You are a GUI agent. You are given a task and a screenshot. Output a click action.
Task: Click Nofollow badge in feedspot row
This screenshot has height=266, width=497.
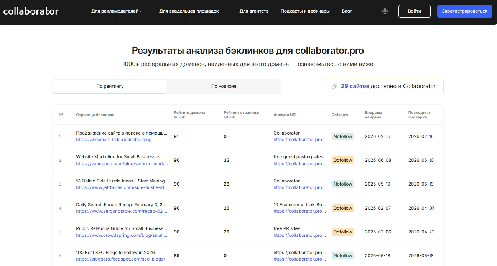pos(343,256)
